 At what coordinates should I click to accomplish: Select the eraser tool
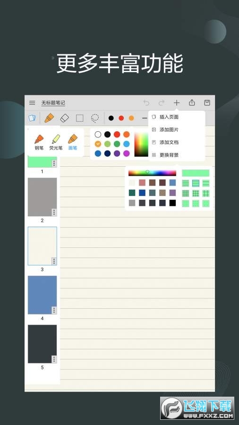click(x=65, y=118)
